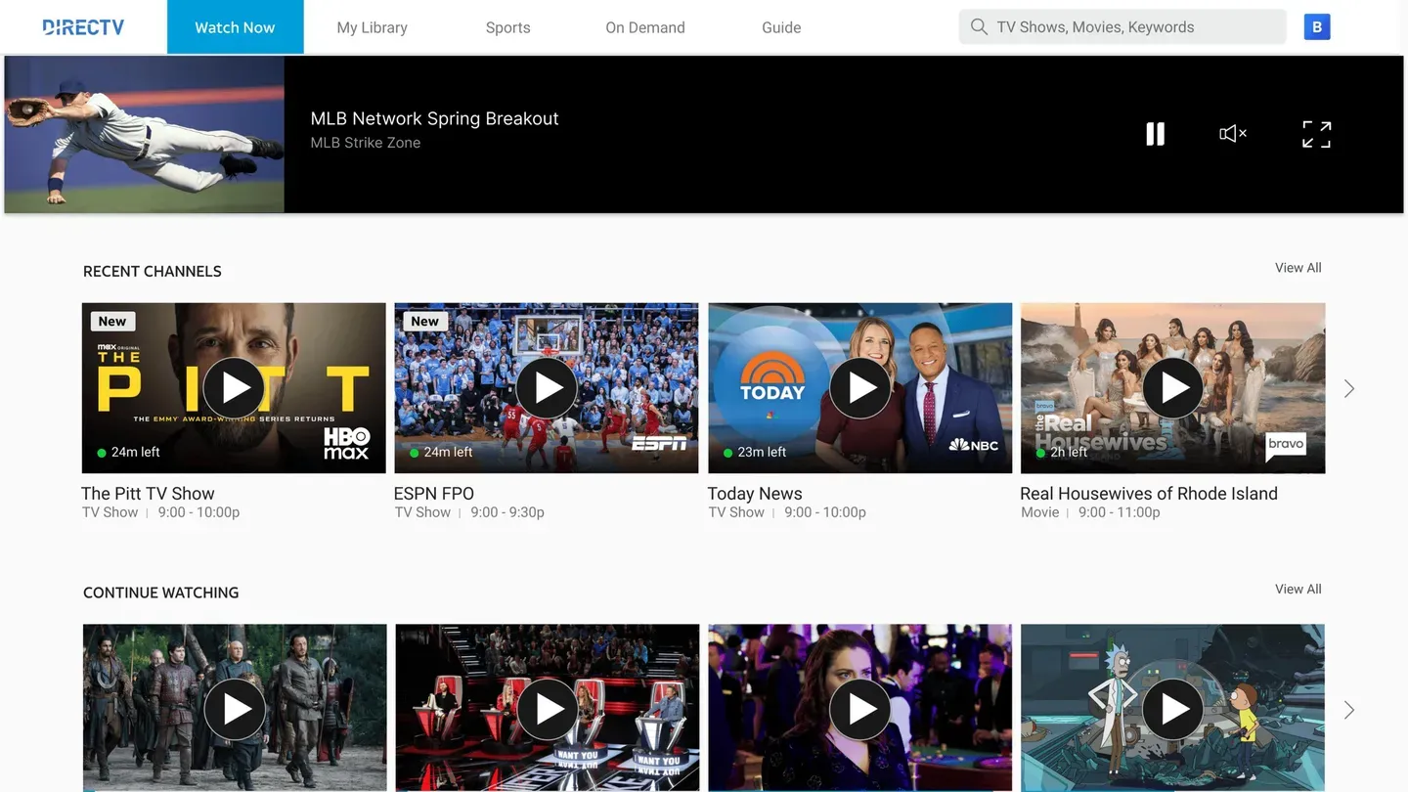1408x792 pixels.
Task: Switch to the Watch Now tab
Action: [235, 27]
